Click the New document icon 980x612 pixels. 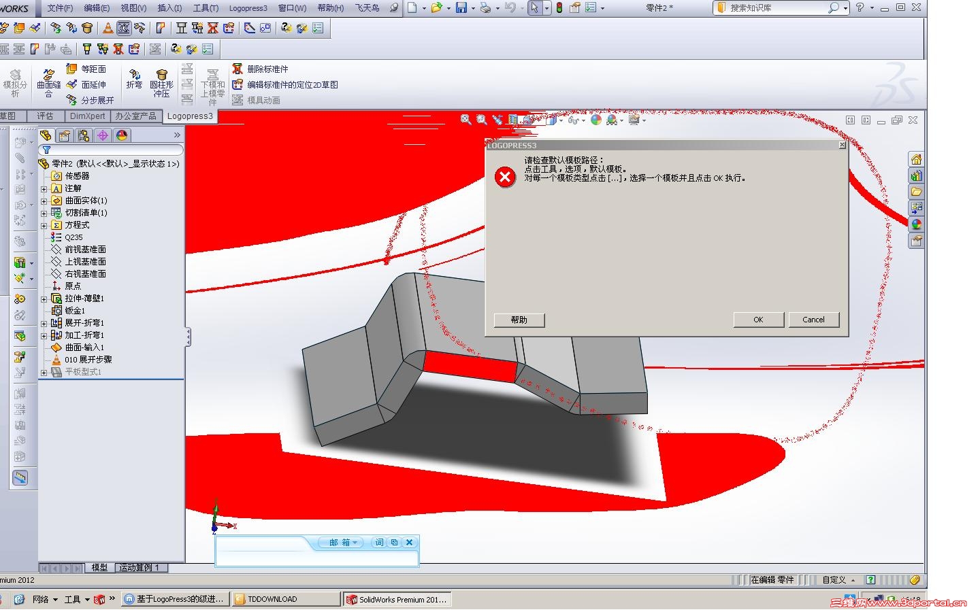click(x=412, y=7)
